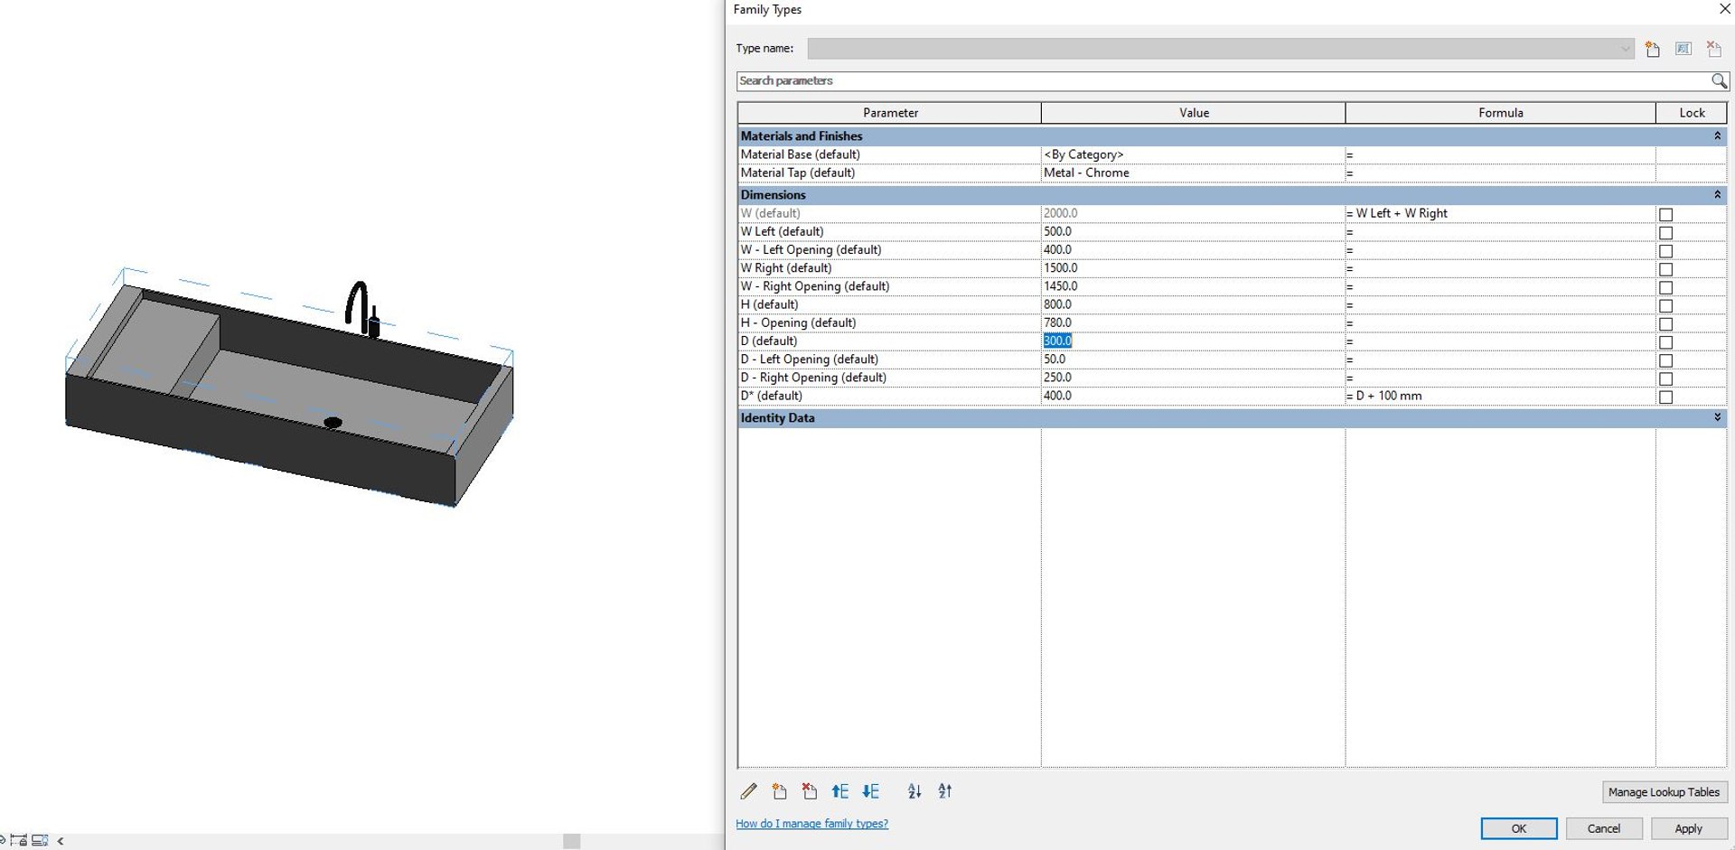Cancel the Family Types dialog
1735x850 pixels.
1604,828
